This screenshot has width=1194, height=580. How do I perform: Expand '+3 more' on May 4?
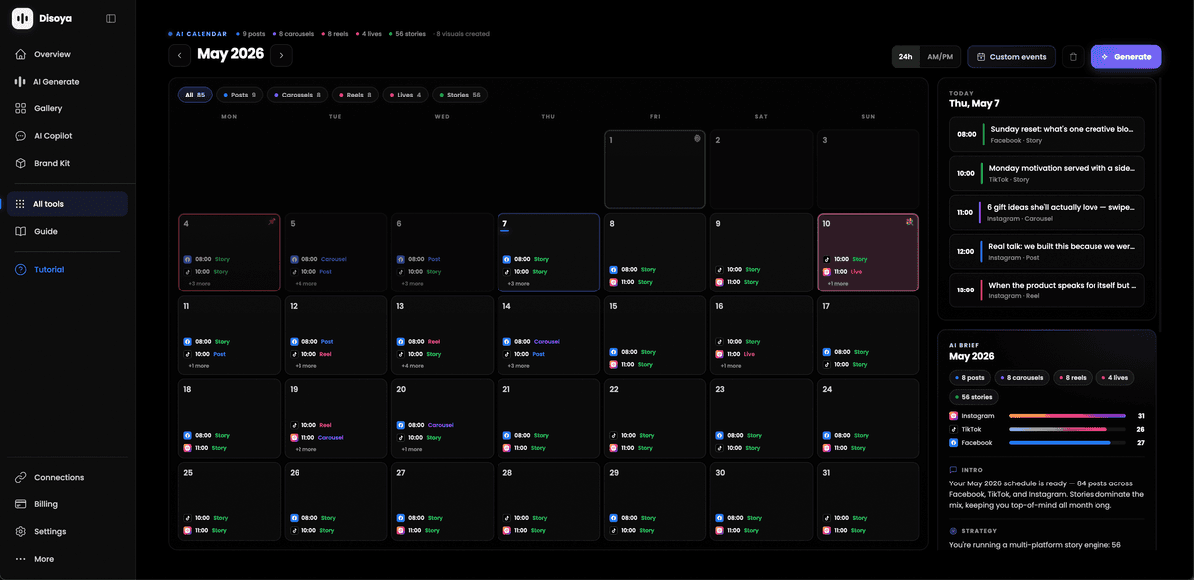(199, 284)
